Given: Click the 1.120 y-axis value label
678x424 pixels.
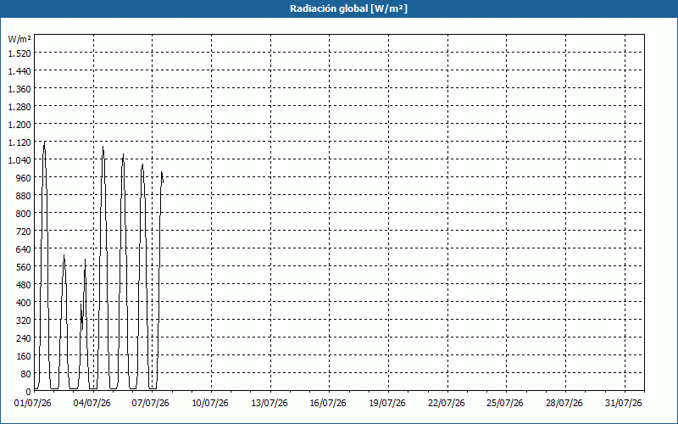Looking at the screenshot, I should coord(19,142).
